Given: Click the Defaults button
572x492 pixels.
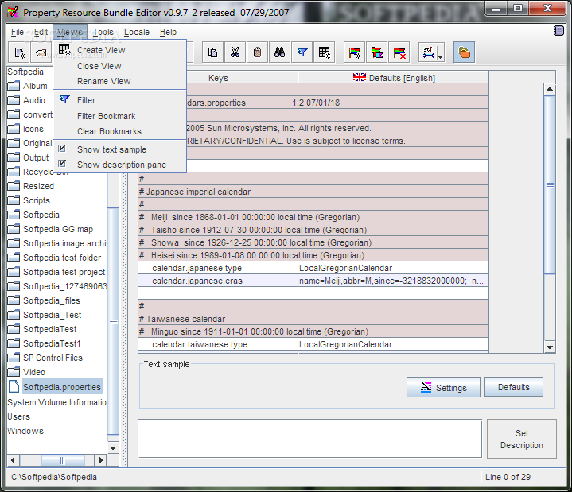Looking at the screenshot, I should coord(514,387).
